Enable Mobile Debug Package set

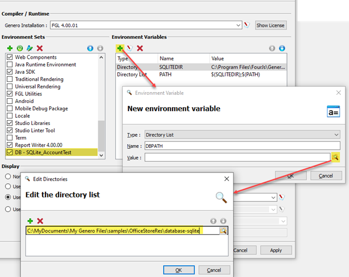10,108
